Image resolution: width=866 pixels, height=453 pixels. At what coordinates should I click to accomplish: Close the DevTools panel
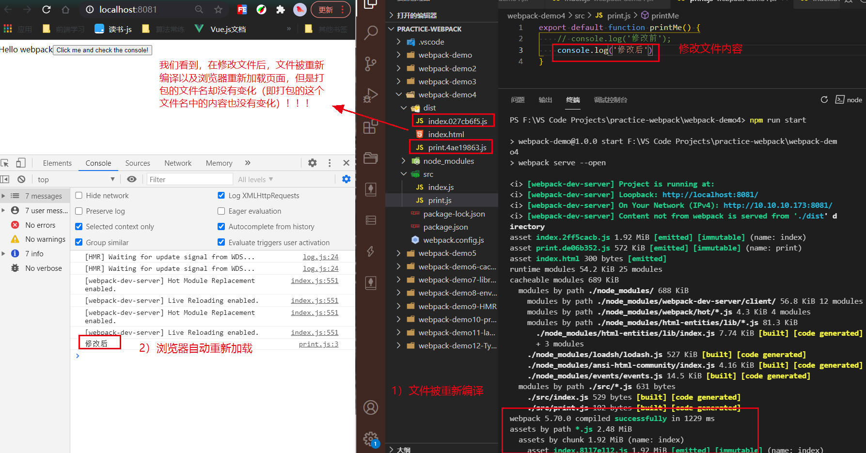pos(346,163)
